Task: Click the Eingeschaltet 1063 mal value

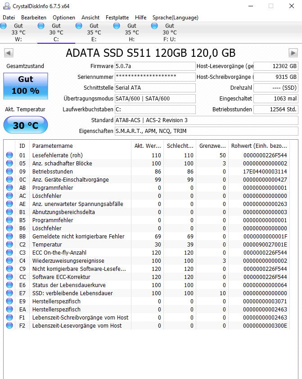Action: coord(276,99)
